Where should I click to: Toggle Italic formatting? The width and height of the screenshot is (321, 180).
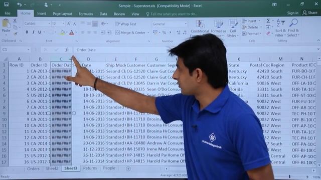coord(34,32)
